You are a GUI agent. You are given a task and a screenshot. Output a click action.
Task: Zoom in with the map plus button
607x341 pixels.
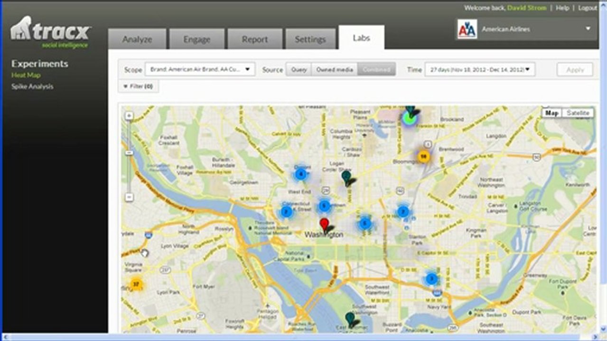point(129,116)
